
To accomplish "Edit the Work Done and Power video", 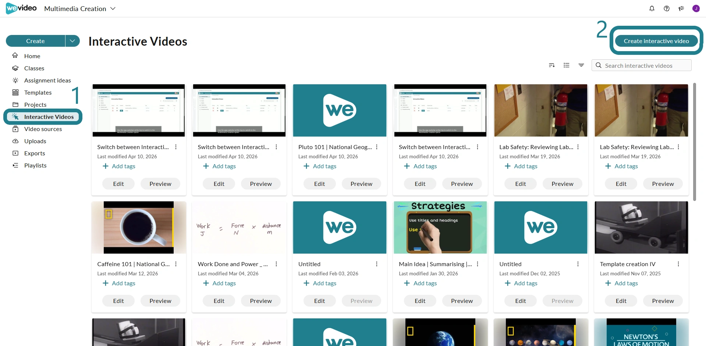I will pos(219,301).
